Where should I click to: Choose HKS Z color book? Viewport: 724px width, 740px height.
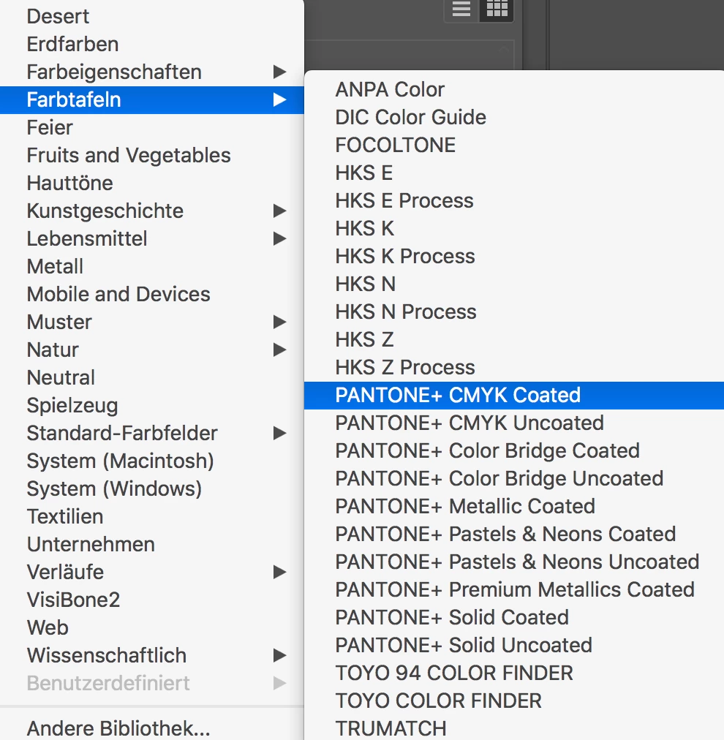click(x=514, y=340)
